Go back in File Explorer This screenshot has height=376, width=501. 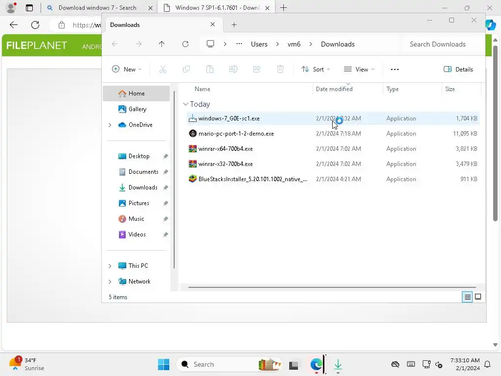[x=115, y=44]
